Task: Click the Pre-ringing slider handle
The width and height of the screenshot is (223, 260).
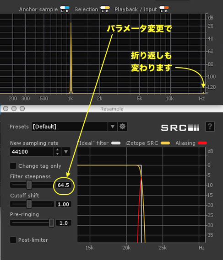Action: click(x=51, y=223)
